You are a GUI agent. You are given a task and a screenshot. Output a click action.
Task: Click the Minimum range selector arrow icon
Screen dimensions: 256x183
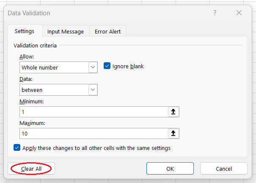tap(174, 111)
